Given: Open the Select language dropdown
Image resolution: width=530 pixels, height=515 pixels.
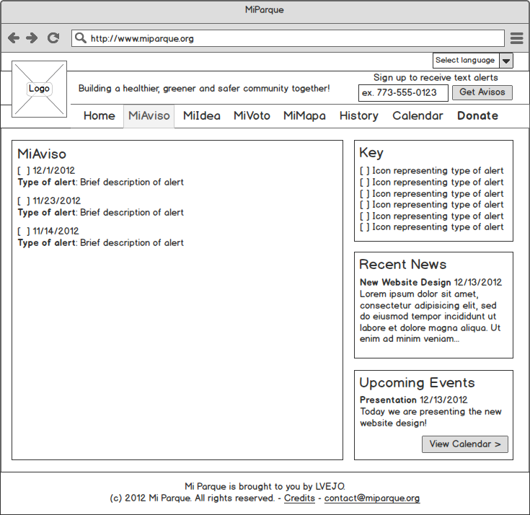Looking at the screenshot, I should click(473, 61).
